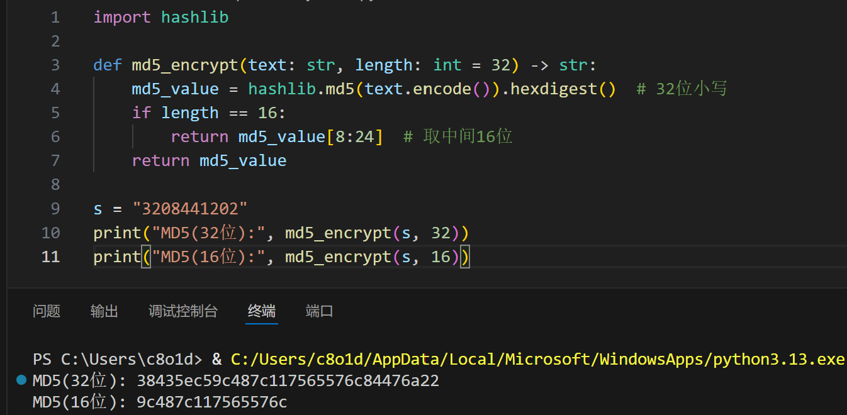Viewport: 847px width, 415px height.
Task: Click the PS C:\Users\c8o1d> terminal prompt
Action: pos(117,359)
